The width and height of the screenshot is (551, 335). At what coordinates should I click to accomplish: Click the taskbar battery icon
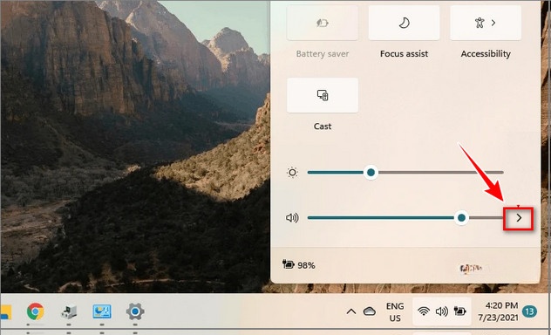459,311
